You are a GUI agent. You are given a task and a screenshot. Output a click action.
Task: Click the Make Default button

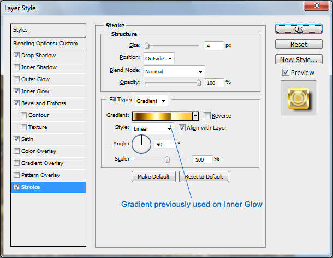(153, 177)
